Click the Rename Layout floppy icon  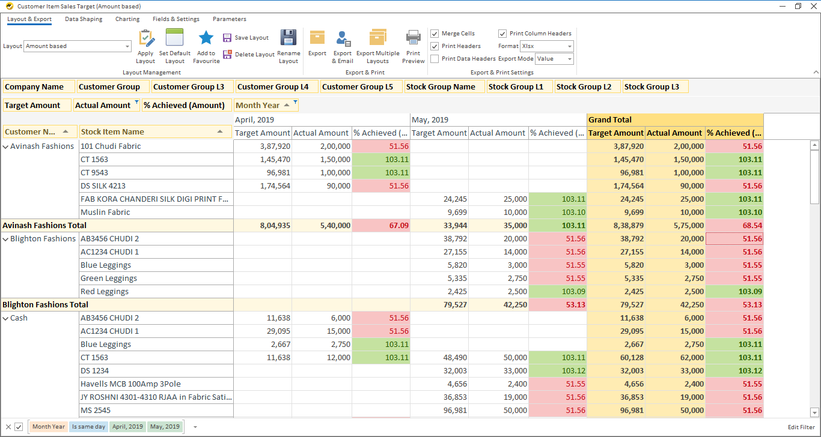(x=288, y=38)
